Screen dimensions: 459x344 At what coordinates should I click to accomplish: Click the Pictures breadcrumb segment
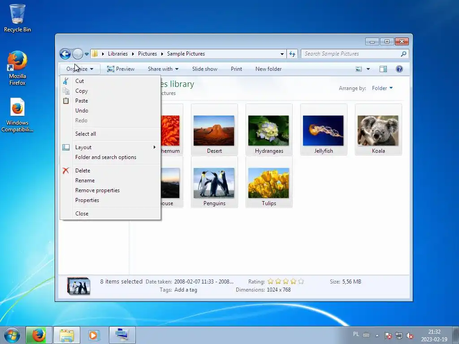[147, 54]
